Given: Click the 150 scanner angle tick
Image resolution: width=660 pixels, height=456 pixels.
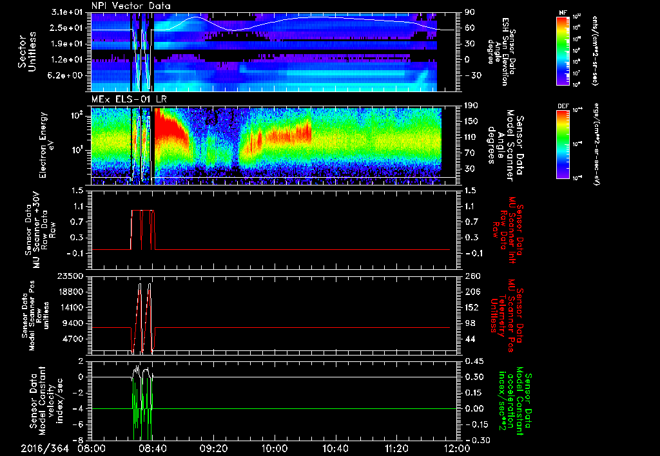Looking at the screenshot, I should click(471, 121).
